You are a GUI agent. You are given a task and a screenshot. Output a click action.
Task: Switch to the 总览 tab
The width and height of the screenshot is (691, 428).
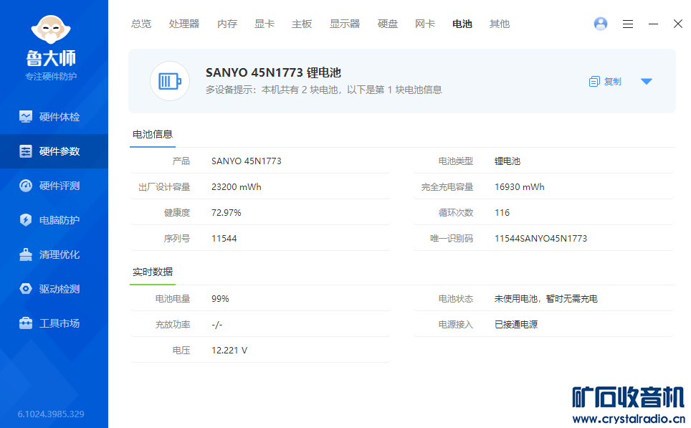[x=141, y=24]
